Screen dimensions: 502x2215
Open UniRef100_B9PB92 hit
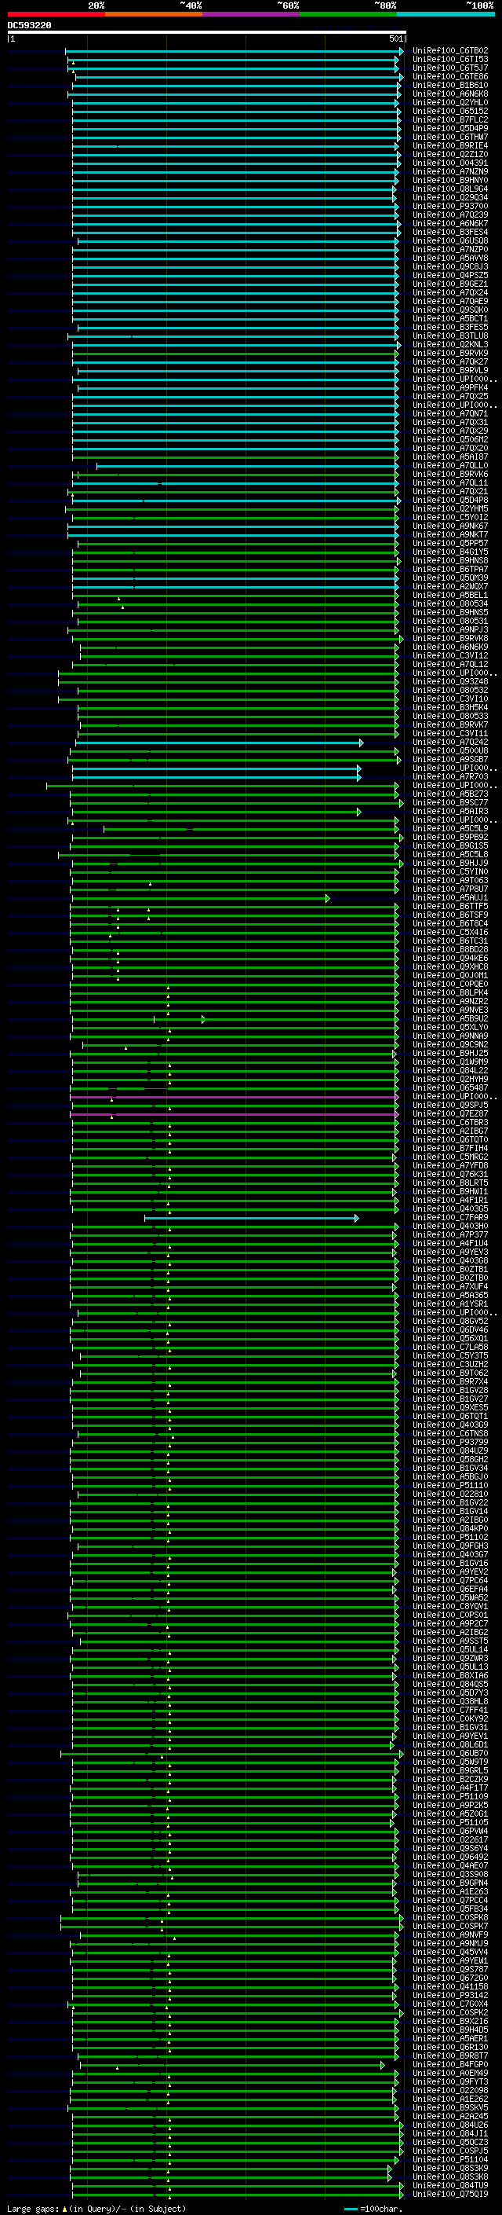(x=450, y=837)
